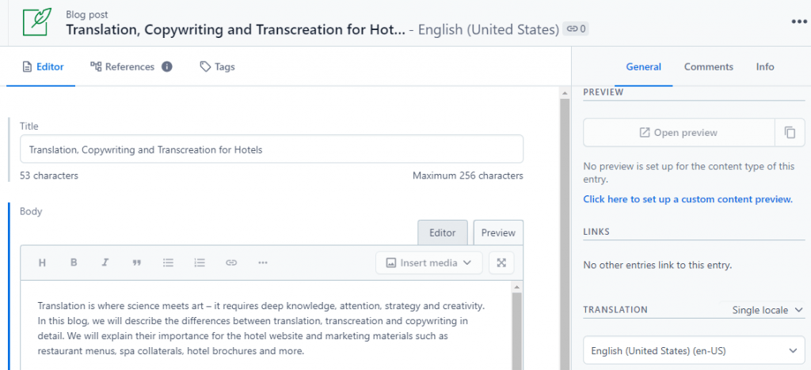Open more formatting options ellipsis
This screenshot has width=811, height=370.
pyautogui.click(x=263, y=262)
